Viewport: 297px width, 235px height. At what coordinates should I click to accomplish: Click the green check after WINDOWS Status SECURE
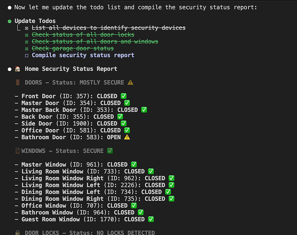point(110,151)
